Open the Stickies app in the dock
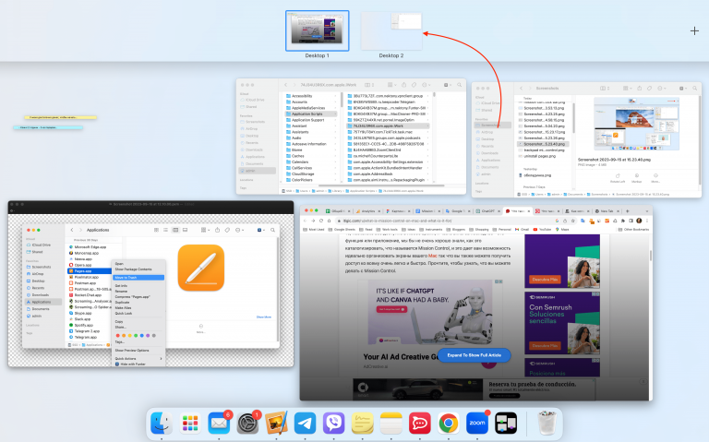Viewport: 709px width, 442px height. (x=362, y=423)
